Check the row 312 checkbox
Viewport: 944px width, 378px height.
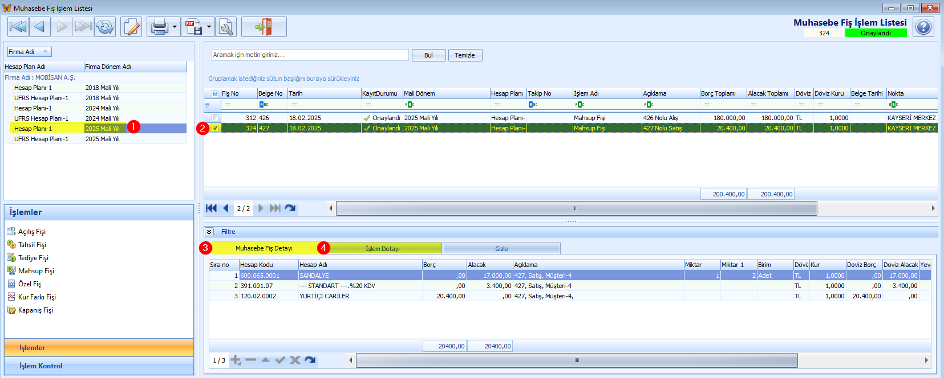point(215,118)
